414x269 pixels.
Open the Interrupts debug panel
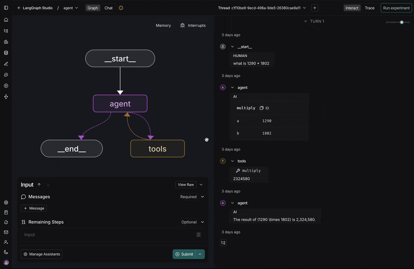[193, 26]
